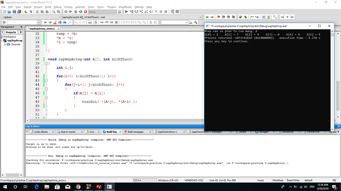341x191 pixels.
Task: Open the Build menu
Action: (48, 7)
